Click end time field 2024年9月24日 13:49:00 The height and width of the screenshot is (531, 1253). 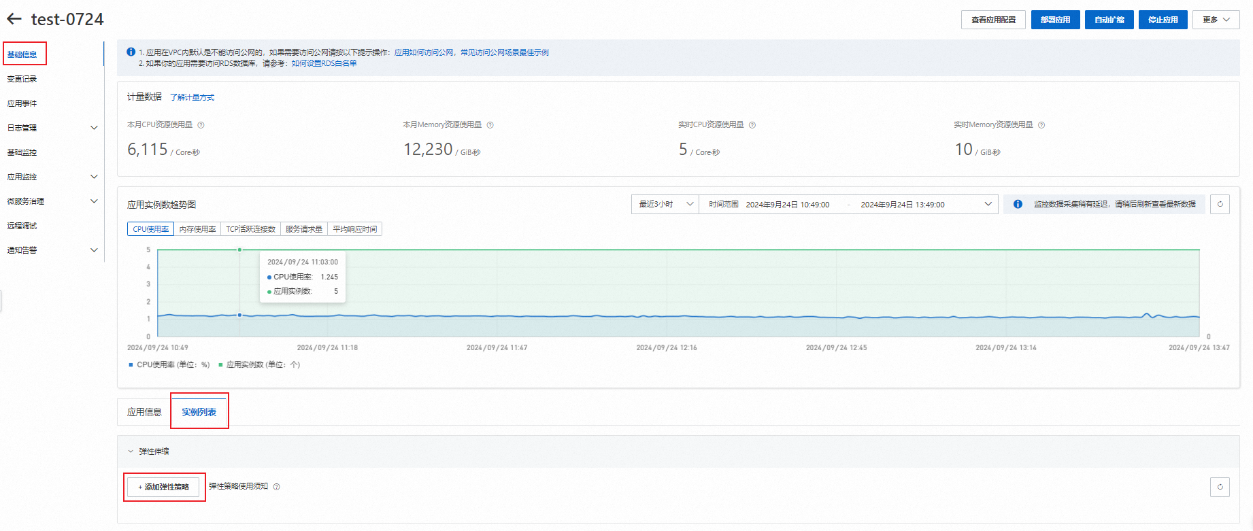click(902, 204)
